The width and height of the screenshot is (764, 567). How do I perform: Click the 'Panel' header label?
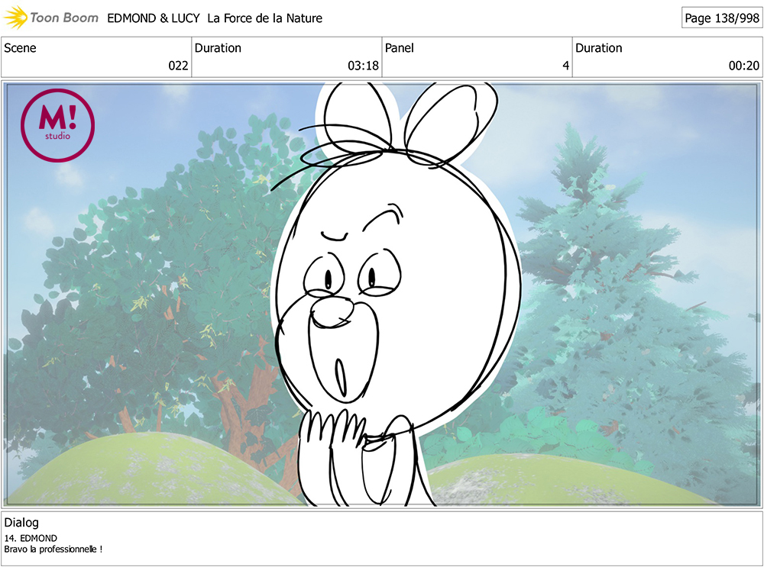(399, 48)
